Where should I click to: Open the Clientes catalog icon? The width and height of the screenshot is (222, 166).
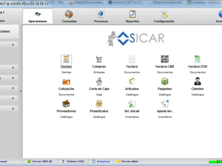point(198,81)
